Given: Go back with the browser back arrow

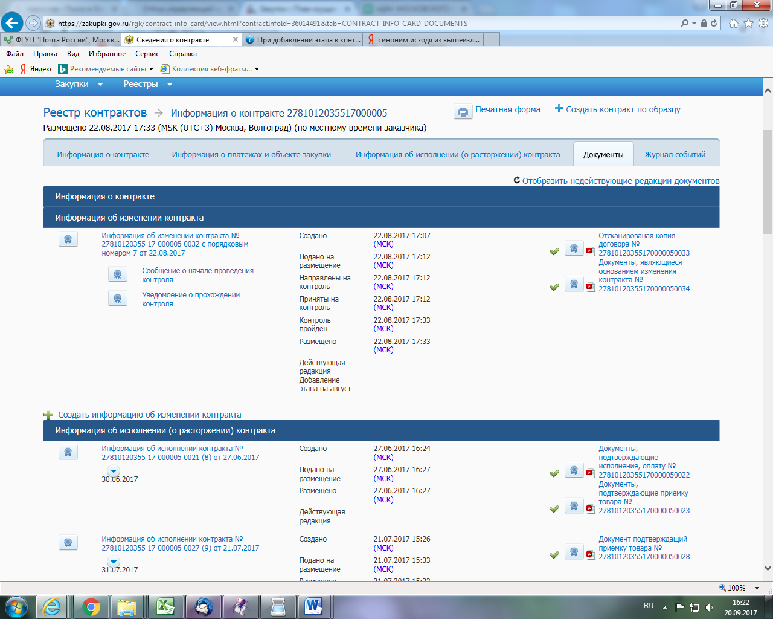Looking at the screenshot, I should pyautogui.click(x=12, y=23).
